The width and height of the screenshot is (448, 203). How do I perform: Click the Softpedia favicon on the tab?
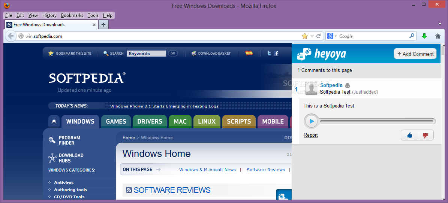[x=9, y=25]
